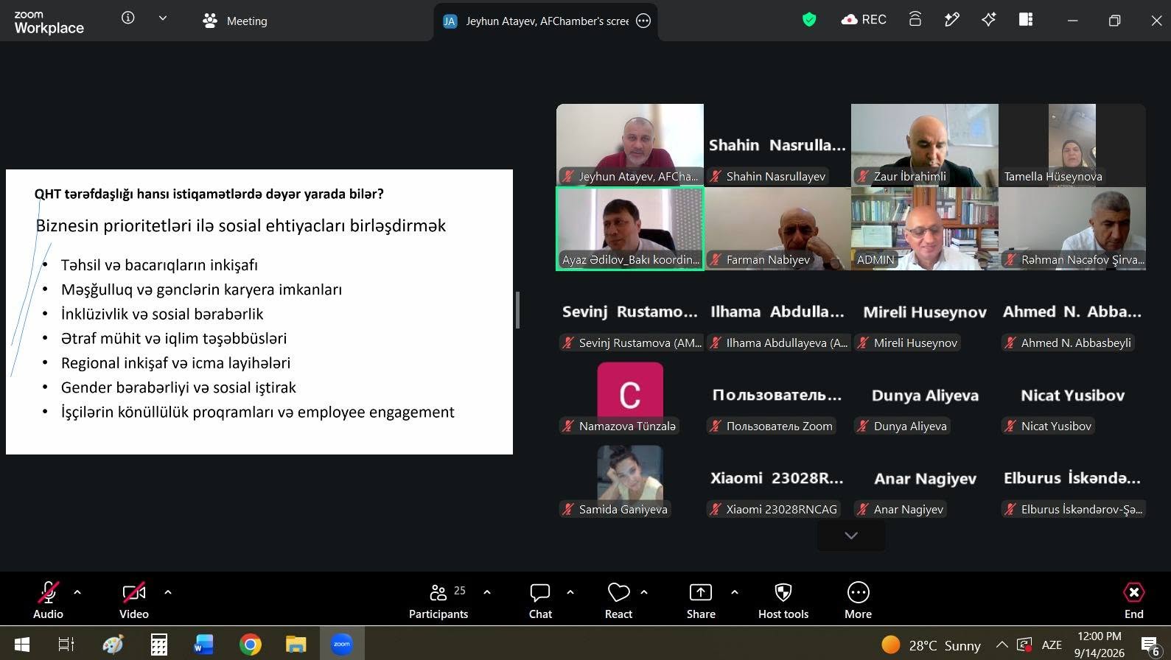Select Farman Nabiyev video tile

(x=777, y=228)
